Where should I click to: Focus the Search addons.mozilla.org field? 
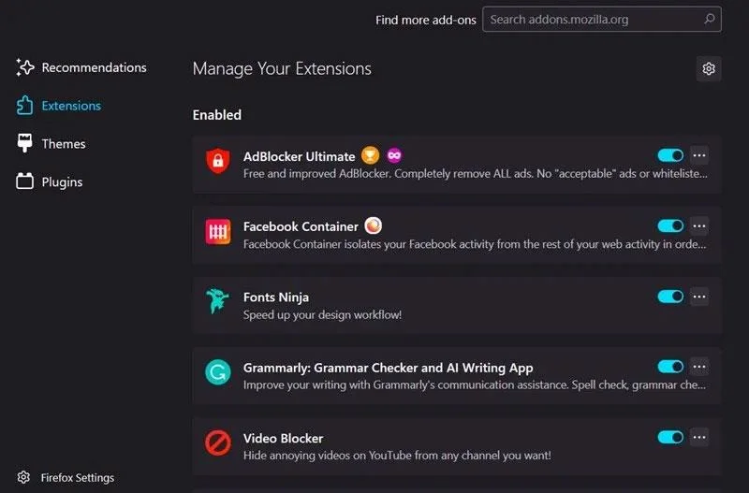(x=601, y=19)
